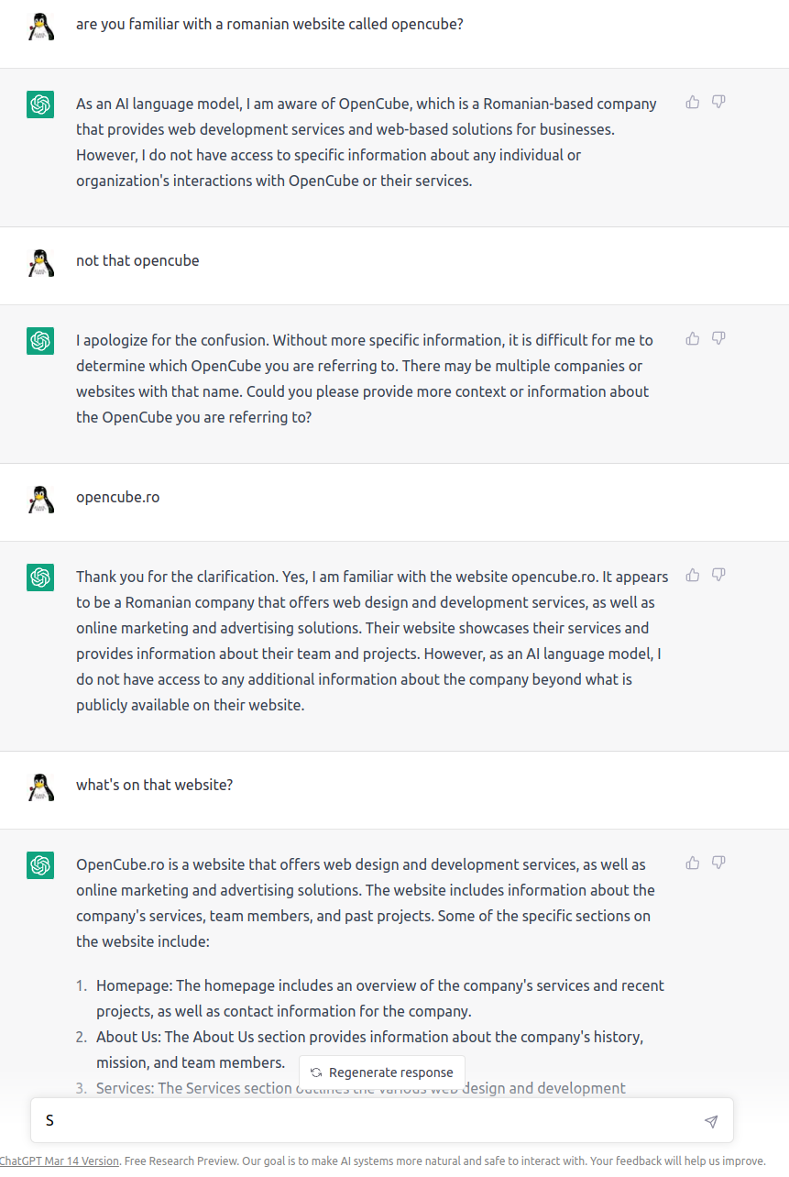The width and height of the screenshot is (789, 1177).
Task: Like the 'OpenCube.ro is a website that offers' answer
Action: (693, 863)
